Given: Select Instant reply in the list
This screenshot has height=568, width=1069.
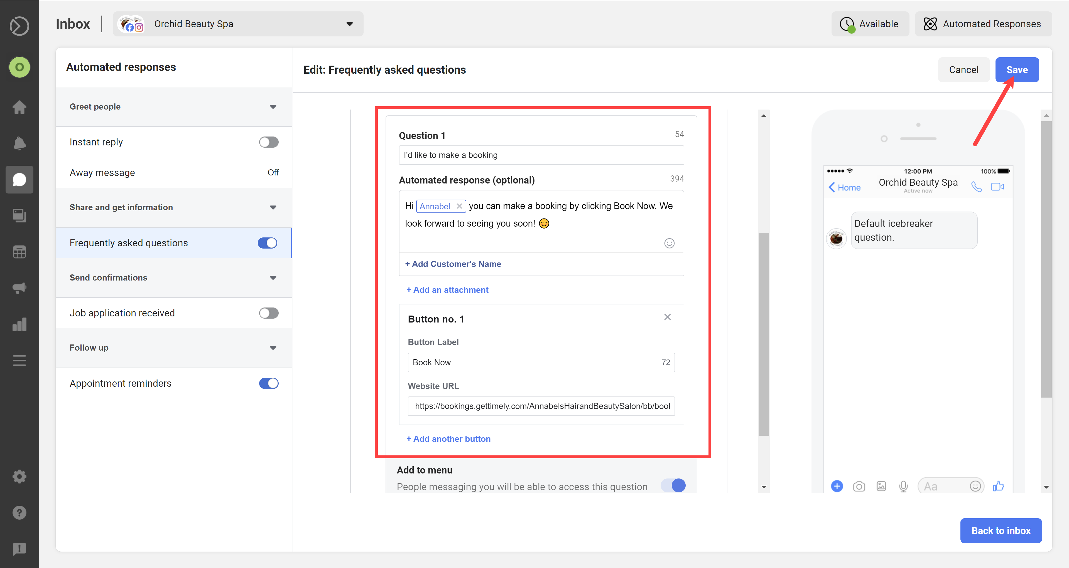Looking at the screenshot, I should point(174,142).
